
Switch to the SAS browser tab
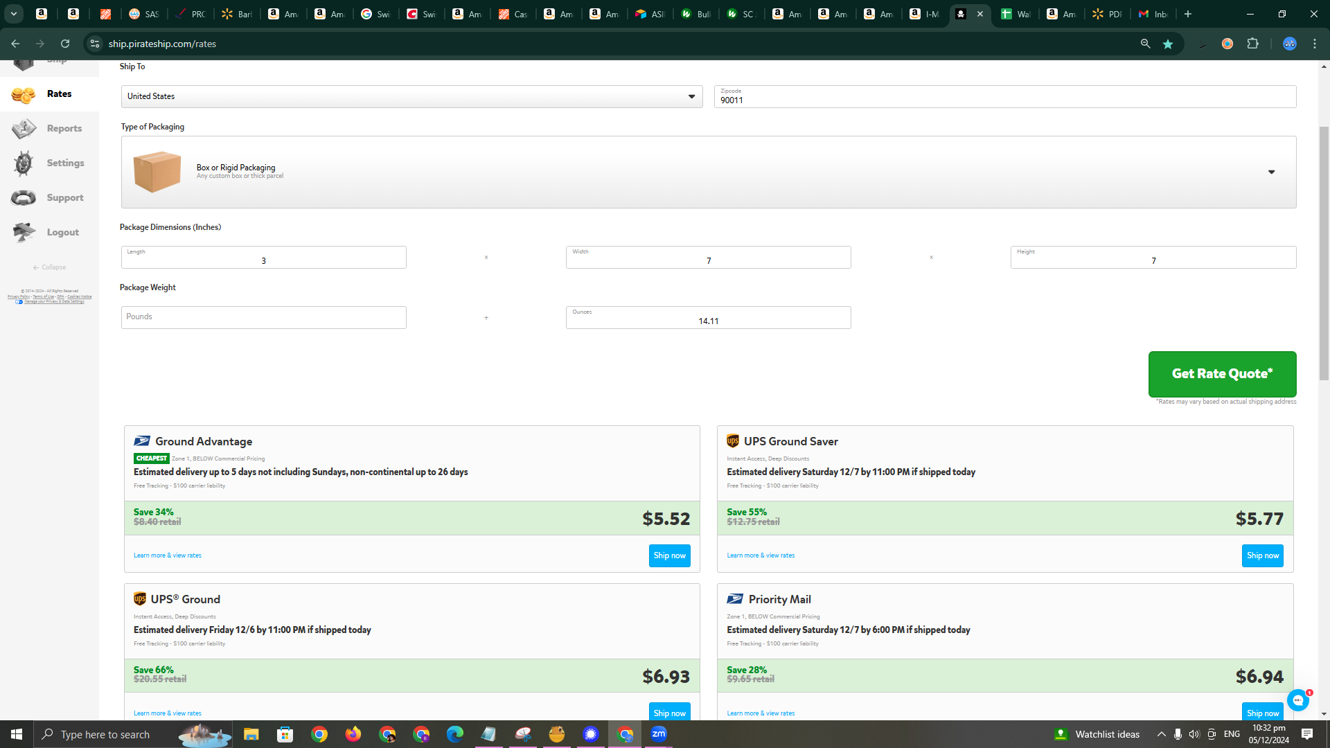(144, 14)
